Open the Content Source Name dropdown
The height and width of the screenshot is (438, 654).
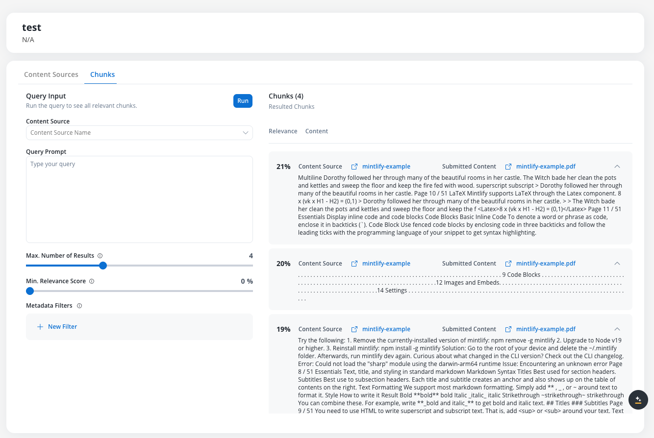pos(139,133)
